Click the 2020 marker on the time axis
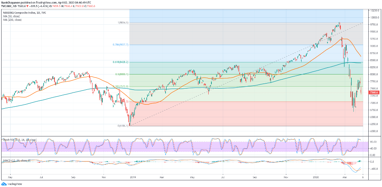382x187 pixels. pos(317,177)
